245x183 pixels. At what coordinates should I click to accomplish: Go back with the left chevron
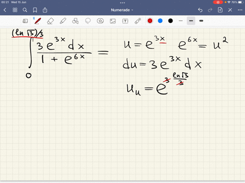[x=5, y=10]
